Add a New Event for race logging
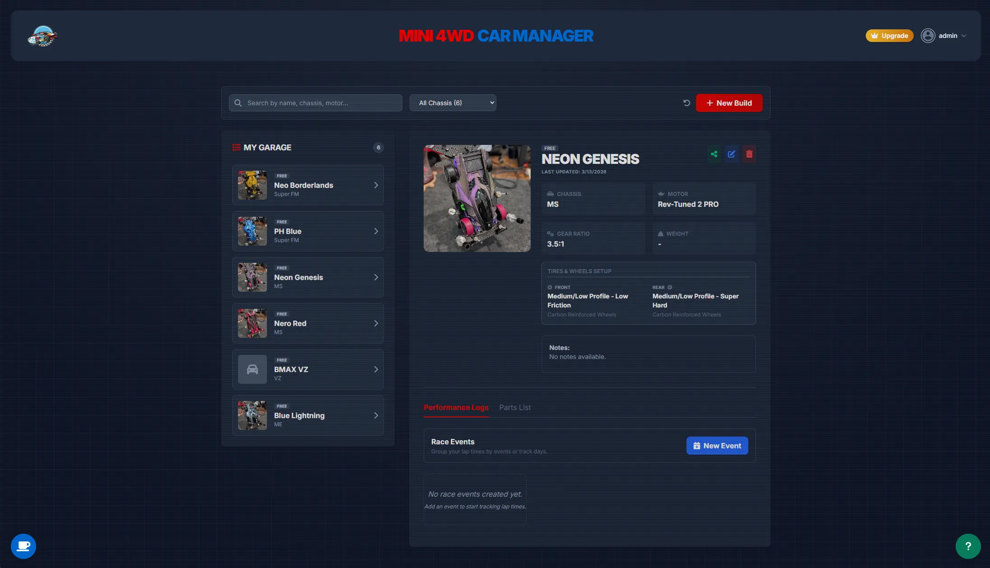 tap(717, 446)
